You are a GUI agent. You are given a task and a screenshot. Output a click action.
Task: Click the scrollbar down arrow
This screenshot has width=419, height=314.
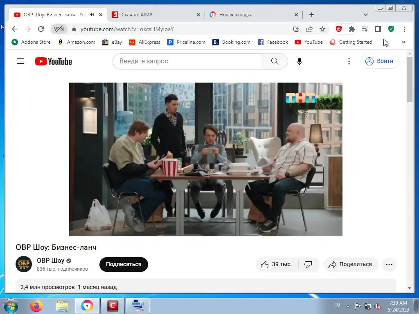tap(410, 288)
